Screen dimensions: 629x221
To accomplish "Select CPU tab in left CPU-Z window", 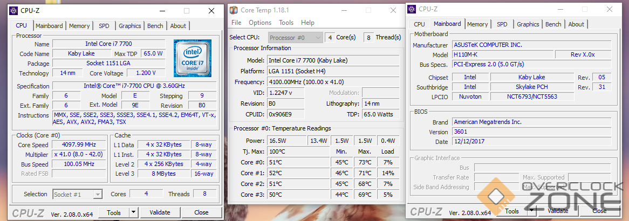I will tap(21, 25).
